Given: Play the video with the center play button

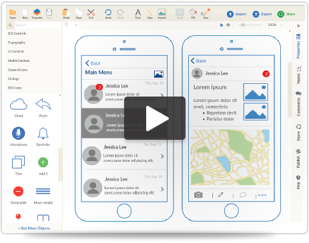Looking at the screenshot, I should [155, 118].
